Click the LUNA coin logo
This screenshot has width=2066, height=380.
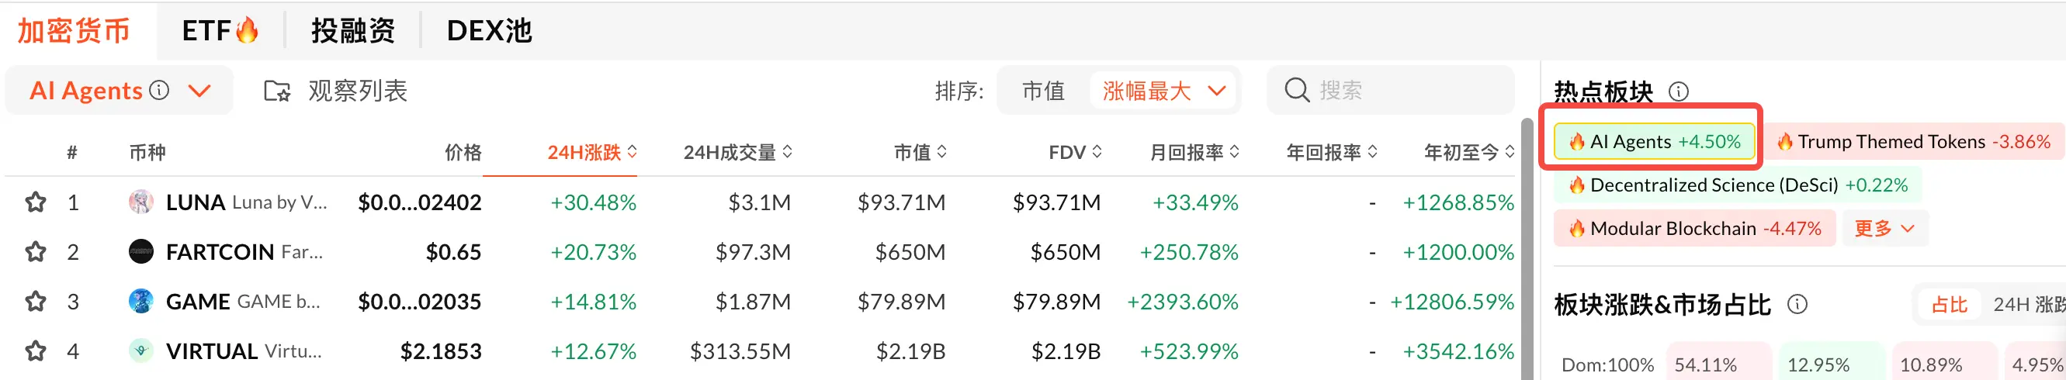click(x=141, y=202)
